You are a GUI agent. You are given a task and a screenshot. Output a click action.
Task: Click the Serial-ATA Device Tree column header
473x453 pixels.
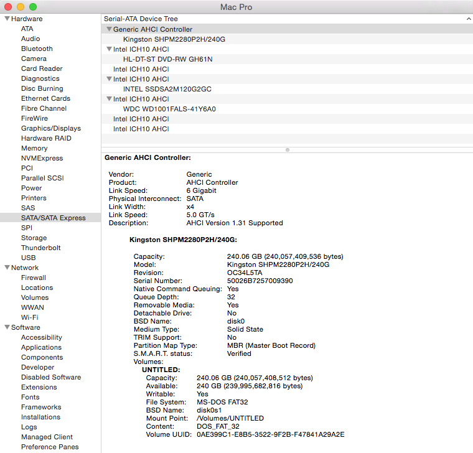pos(287,19)
